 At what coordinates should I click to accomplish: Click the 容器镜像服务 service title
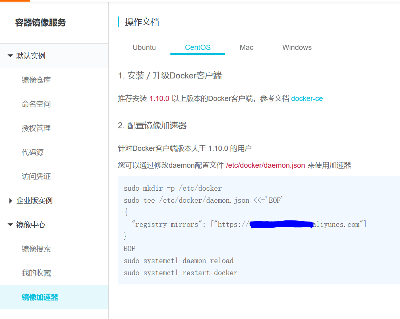coord(39,23)
